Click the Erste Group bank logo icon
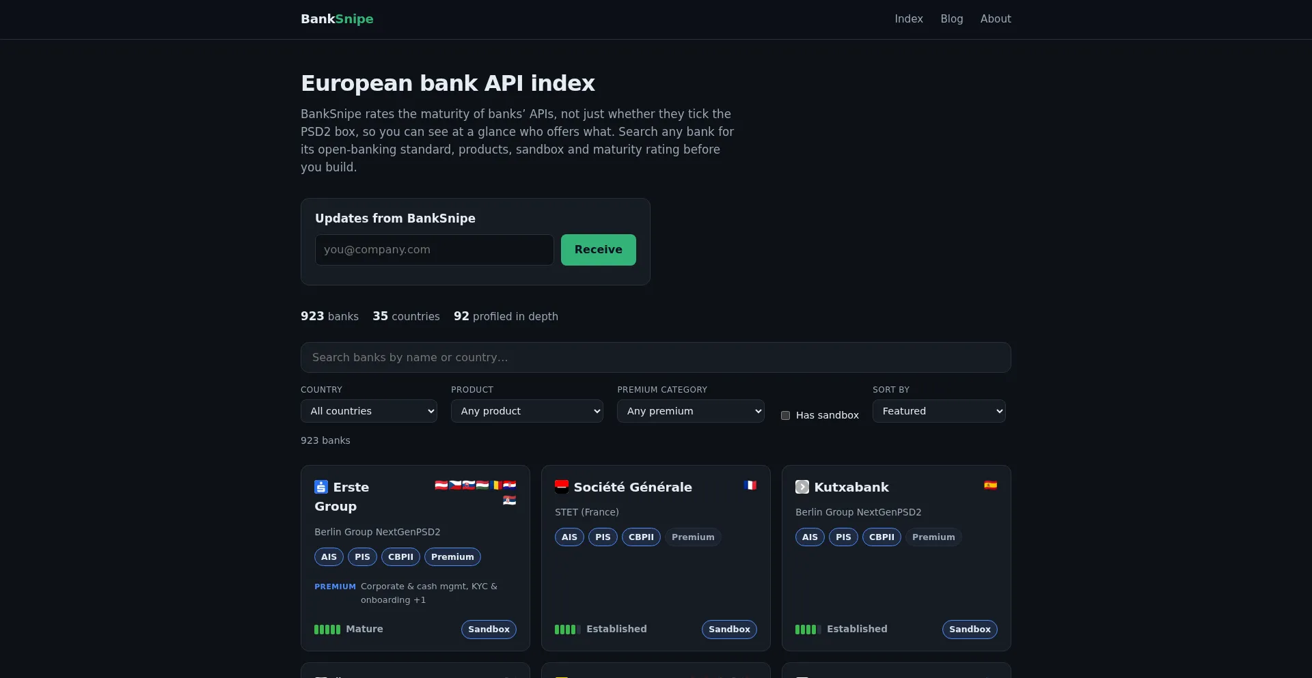Image resolution: width=1312 pixels, height=678 pixels. pos(321,487)
